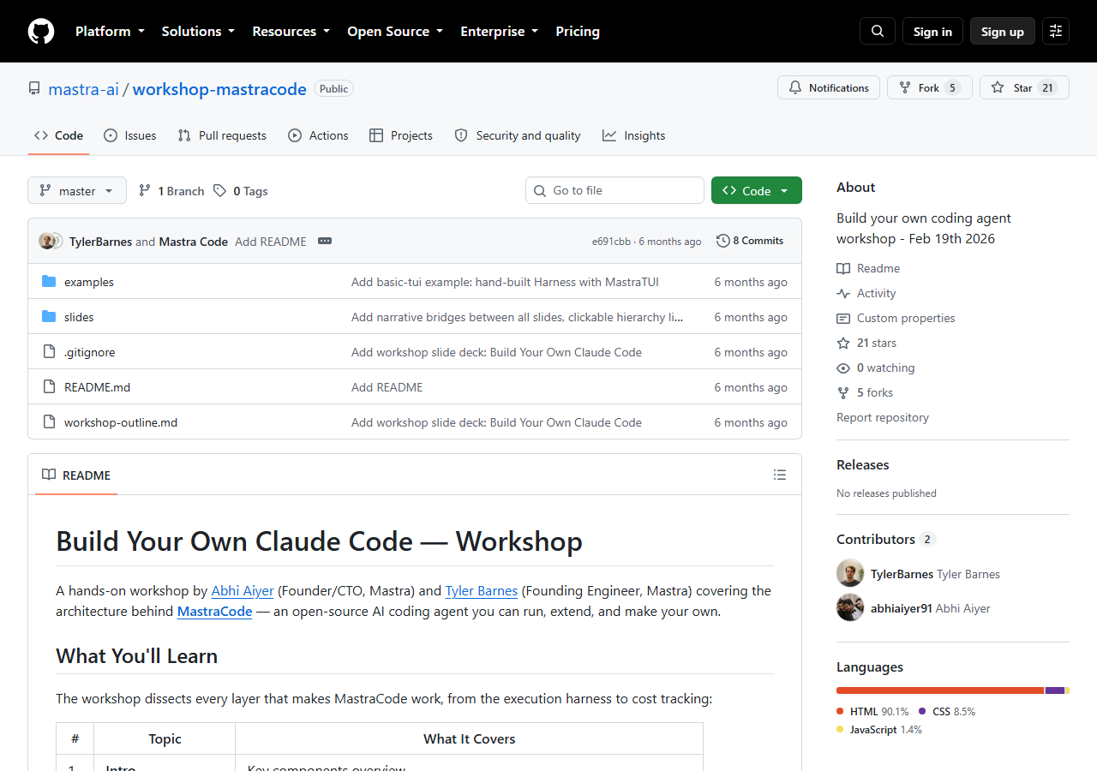Screen dimensions: 1097x771
Task: Open the Abhi Aiyer profile link in README
Action: [x=243, y=591]
